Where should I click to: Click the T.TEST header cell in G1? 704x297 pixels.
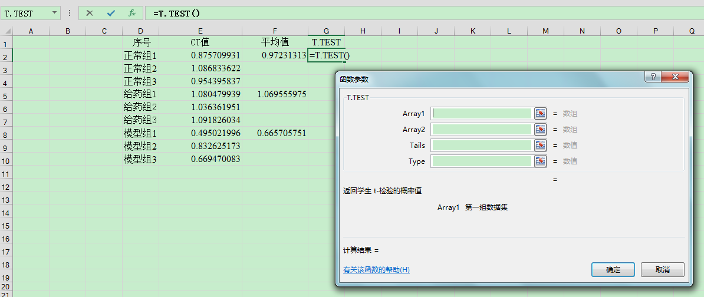click(x=327, y=42)
